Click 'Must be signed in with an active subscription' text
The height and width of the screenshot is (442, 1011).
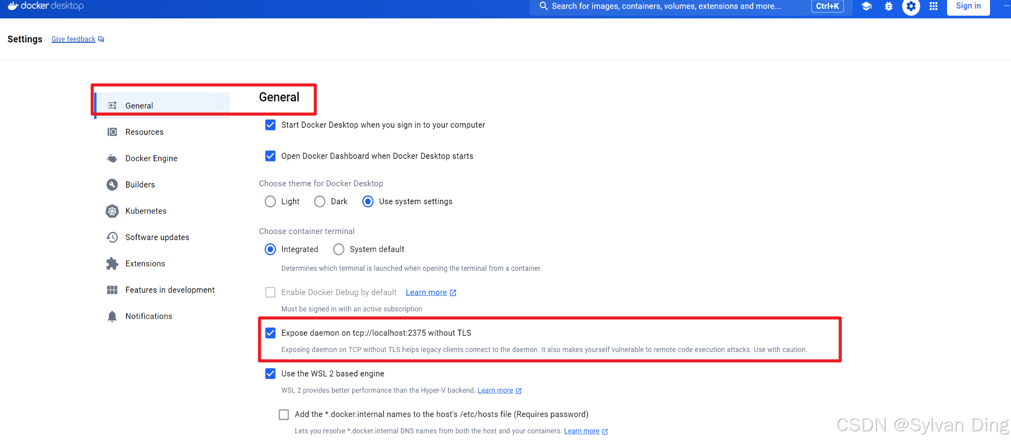click(x=351, y=309)
